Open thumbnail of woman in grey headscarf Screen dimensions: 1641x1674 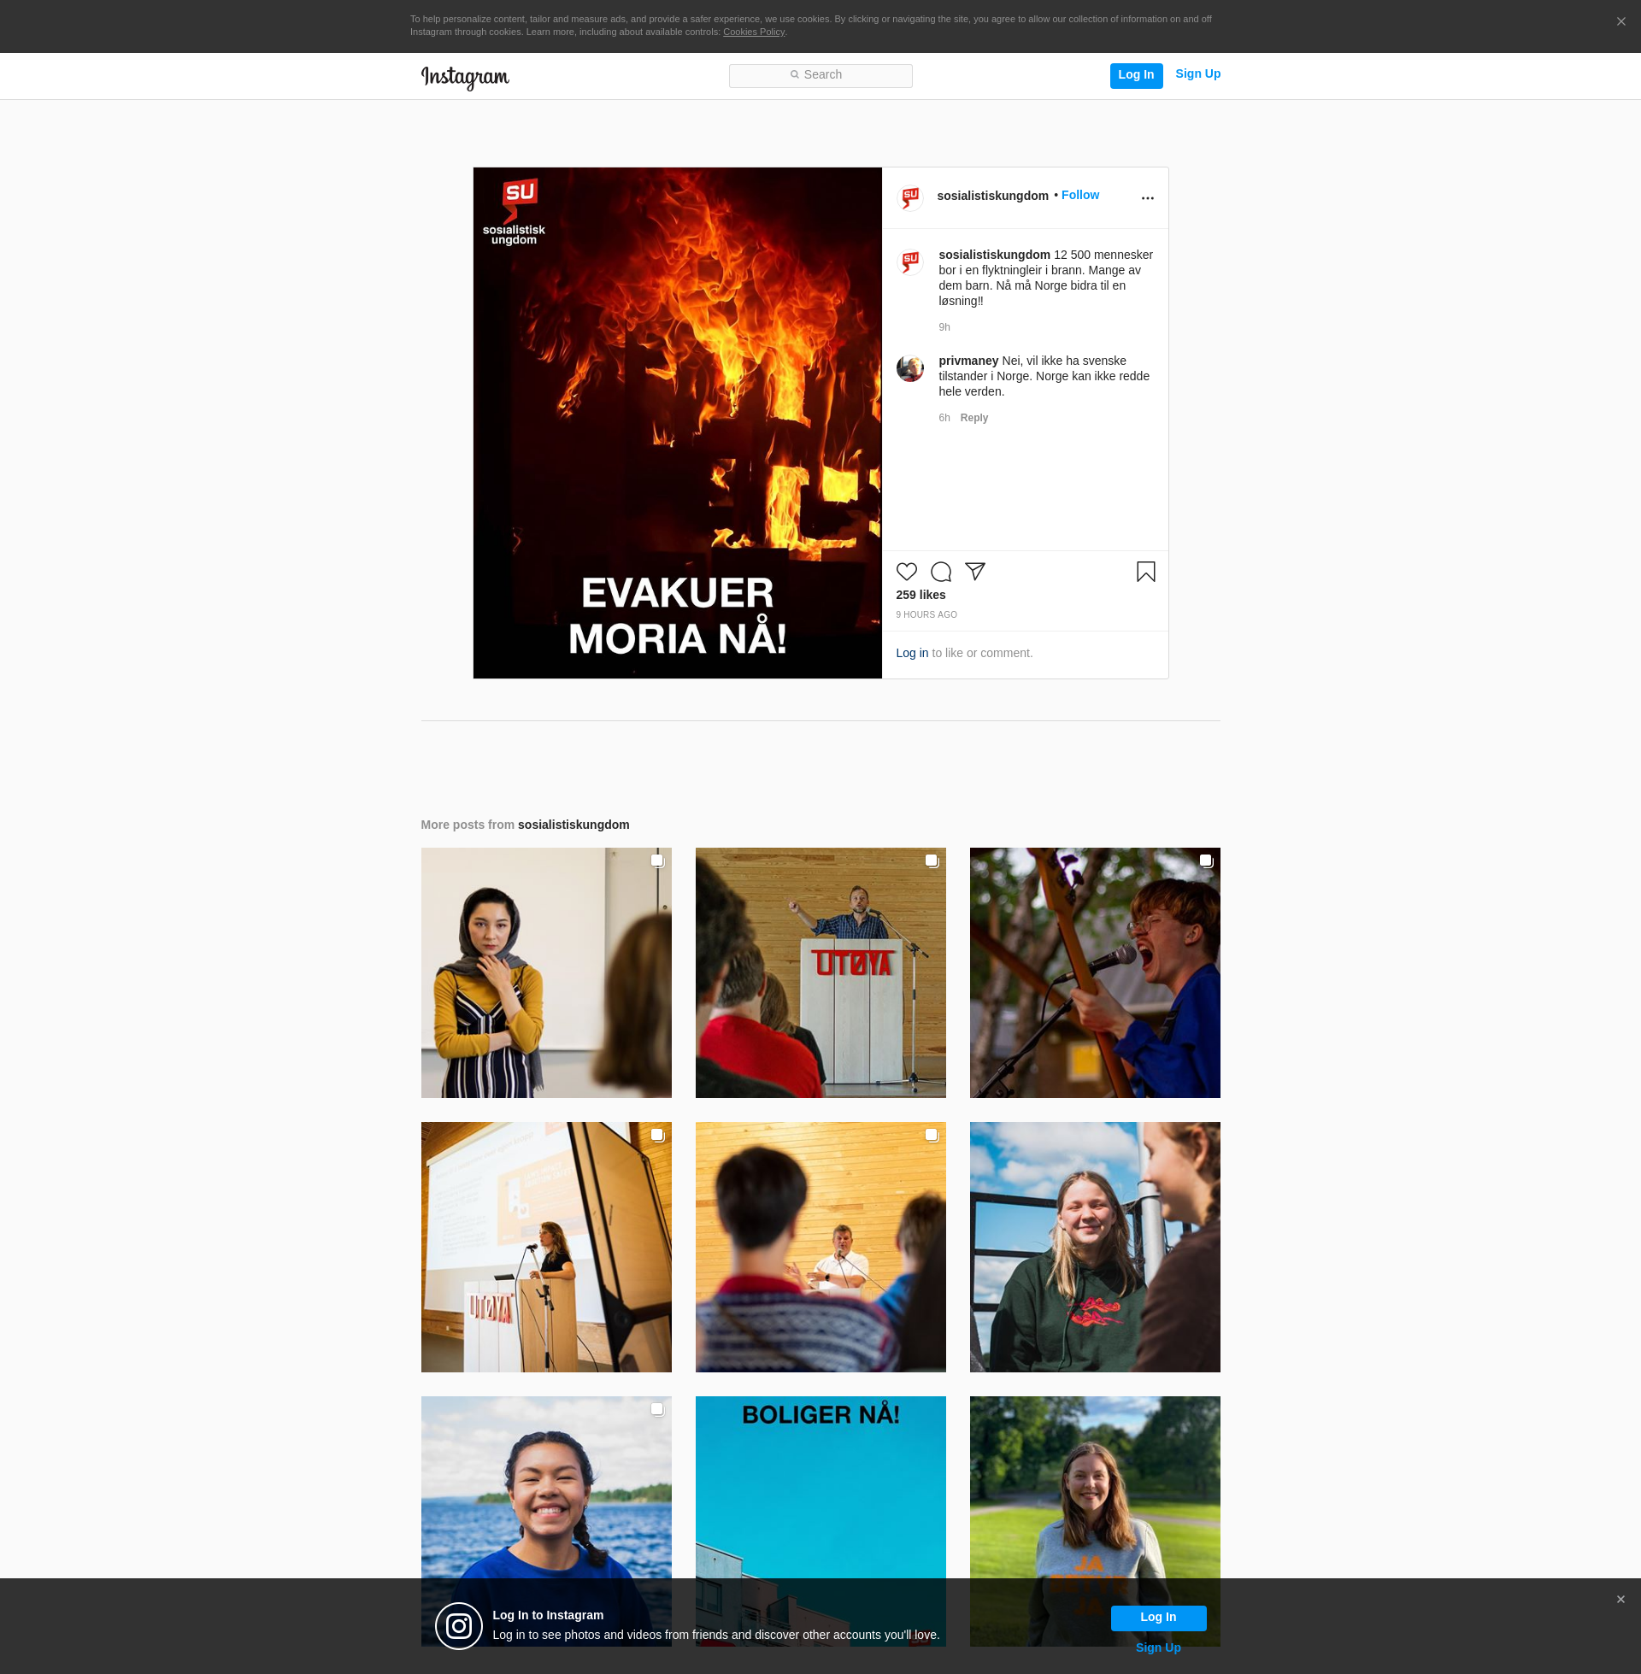tap(545, 972)
